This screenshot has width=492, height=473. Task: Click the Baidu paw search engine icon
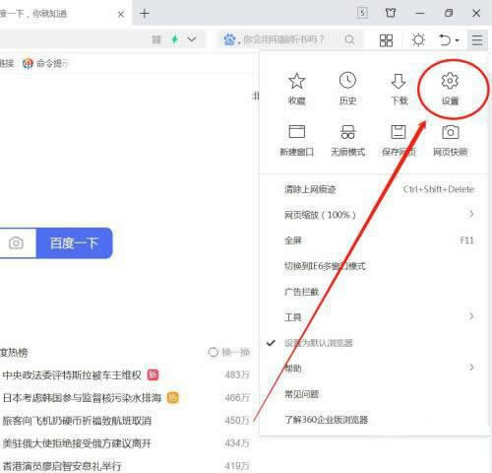pos(229,39)
